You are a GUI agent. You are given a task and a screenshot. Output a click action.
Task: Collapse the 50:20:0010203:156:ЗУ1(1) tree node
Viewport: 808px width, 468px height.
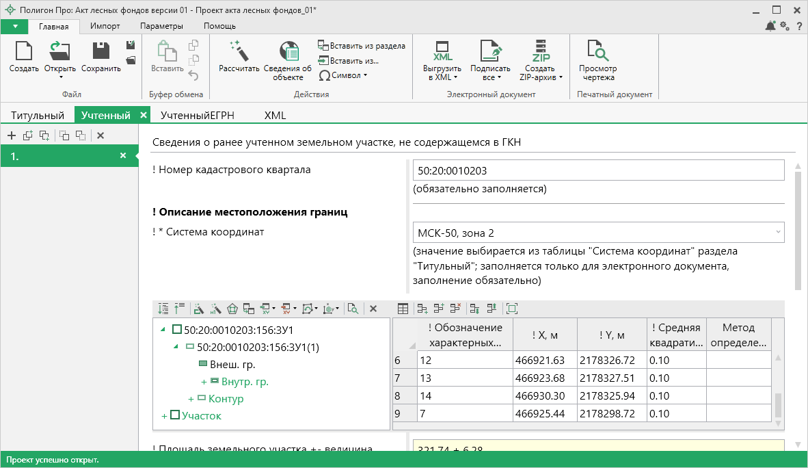pos(176,348)
